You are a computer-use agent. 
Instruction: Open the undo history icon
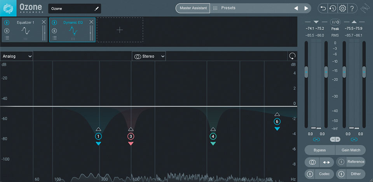point(333,8)
